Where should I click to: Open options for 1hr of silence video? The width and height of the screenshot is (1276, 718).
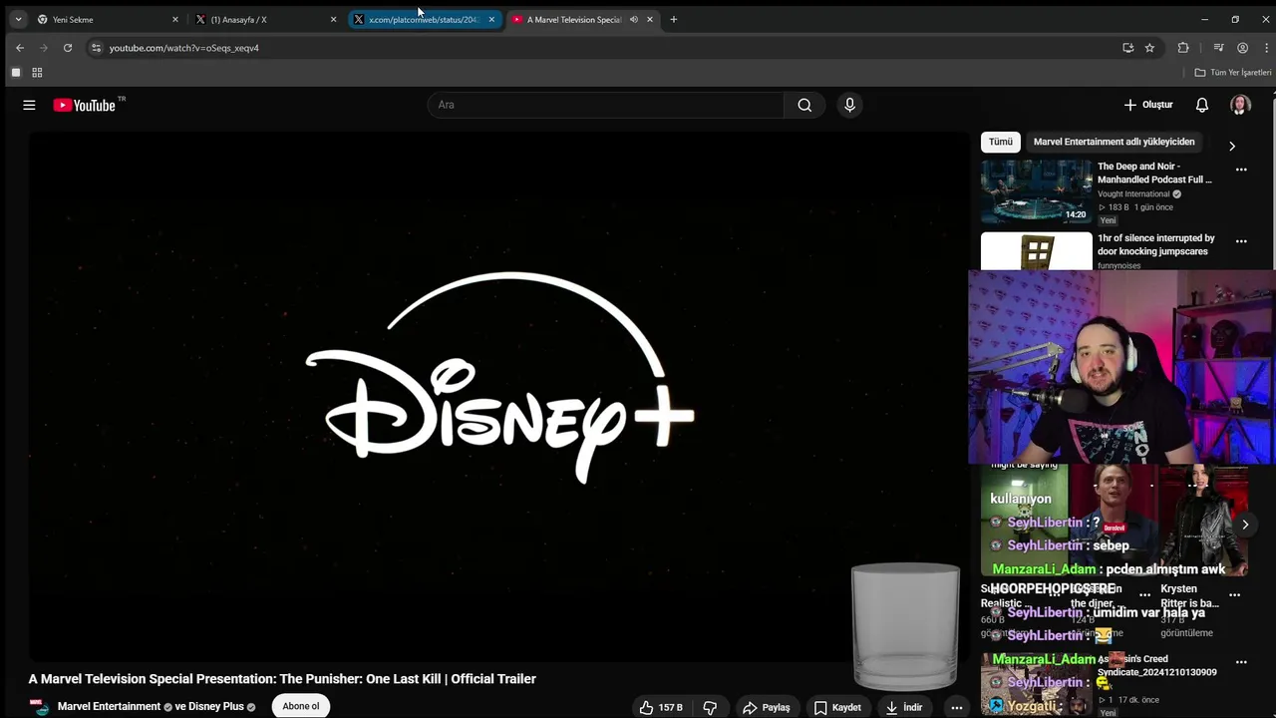click(1241, 241)
